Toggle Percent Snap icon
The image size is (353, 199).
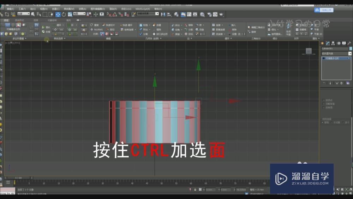click(121, 14)
